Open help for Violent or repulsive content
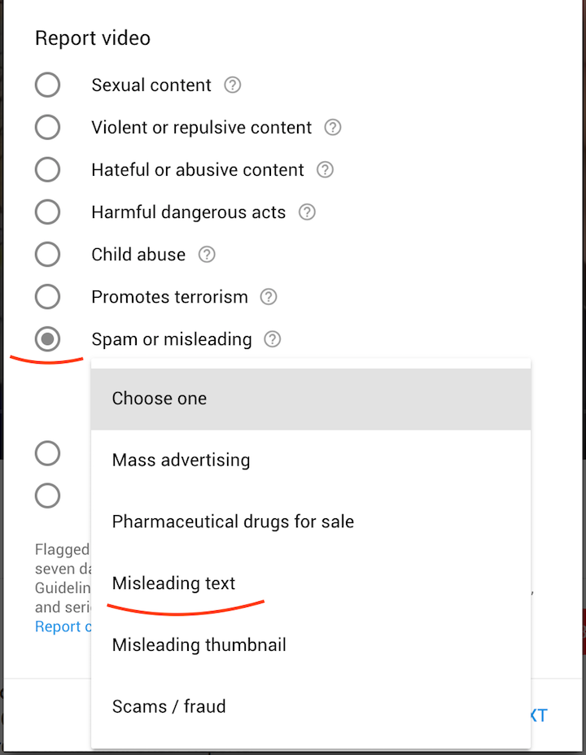Image resolution: width=586 pixels, height=755 pixels. click(332, 128)
